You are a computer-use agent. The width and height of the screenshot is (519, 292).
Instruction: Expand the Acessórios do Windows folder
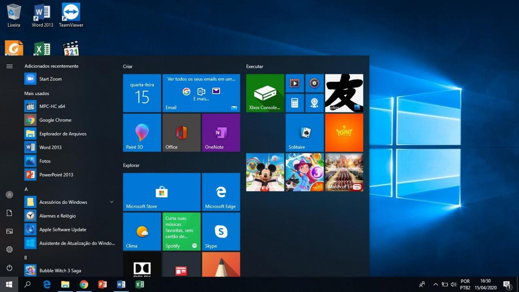[70, 202]
